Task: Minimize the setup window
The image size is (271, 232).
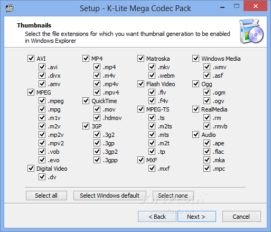Action: 222,7
